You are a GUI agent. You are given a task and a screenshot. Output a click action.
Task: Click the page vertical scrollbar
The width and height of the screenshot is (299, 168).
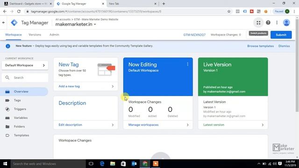click(x=297, y=65)
